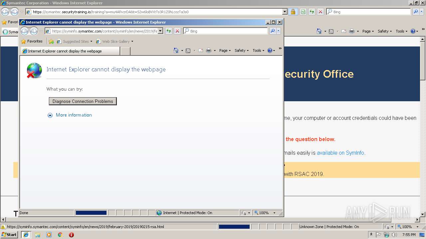Click 'Unknown Zone | Protected Mode: On' text
426x239 pixels.
(329, 227)
